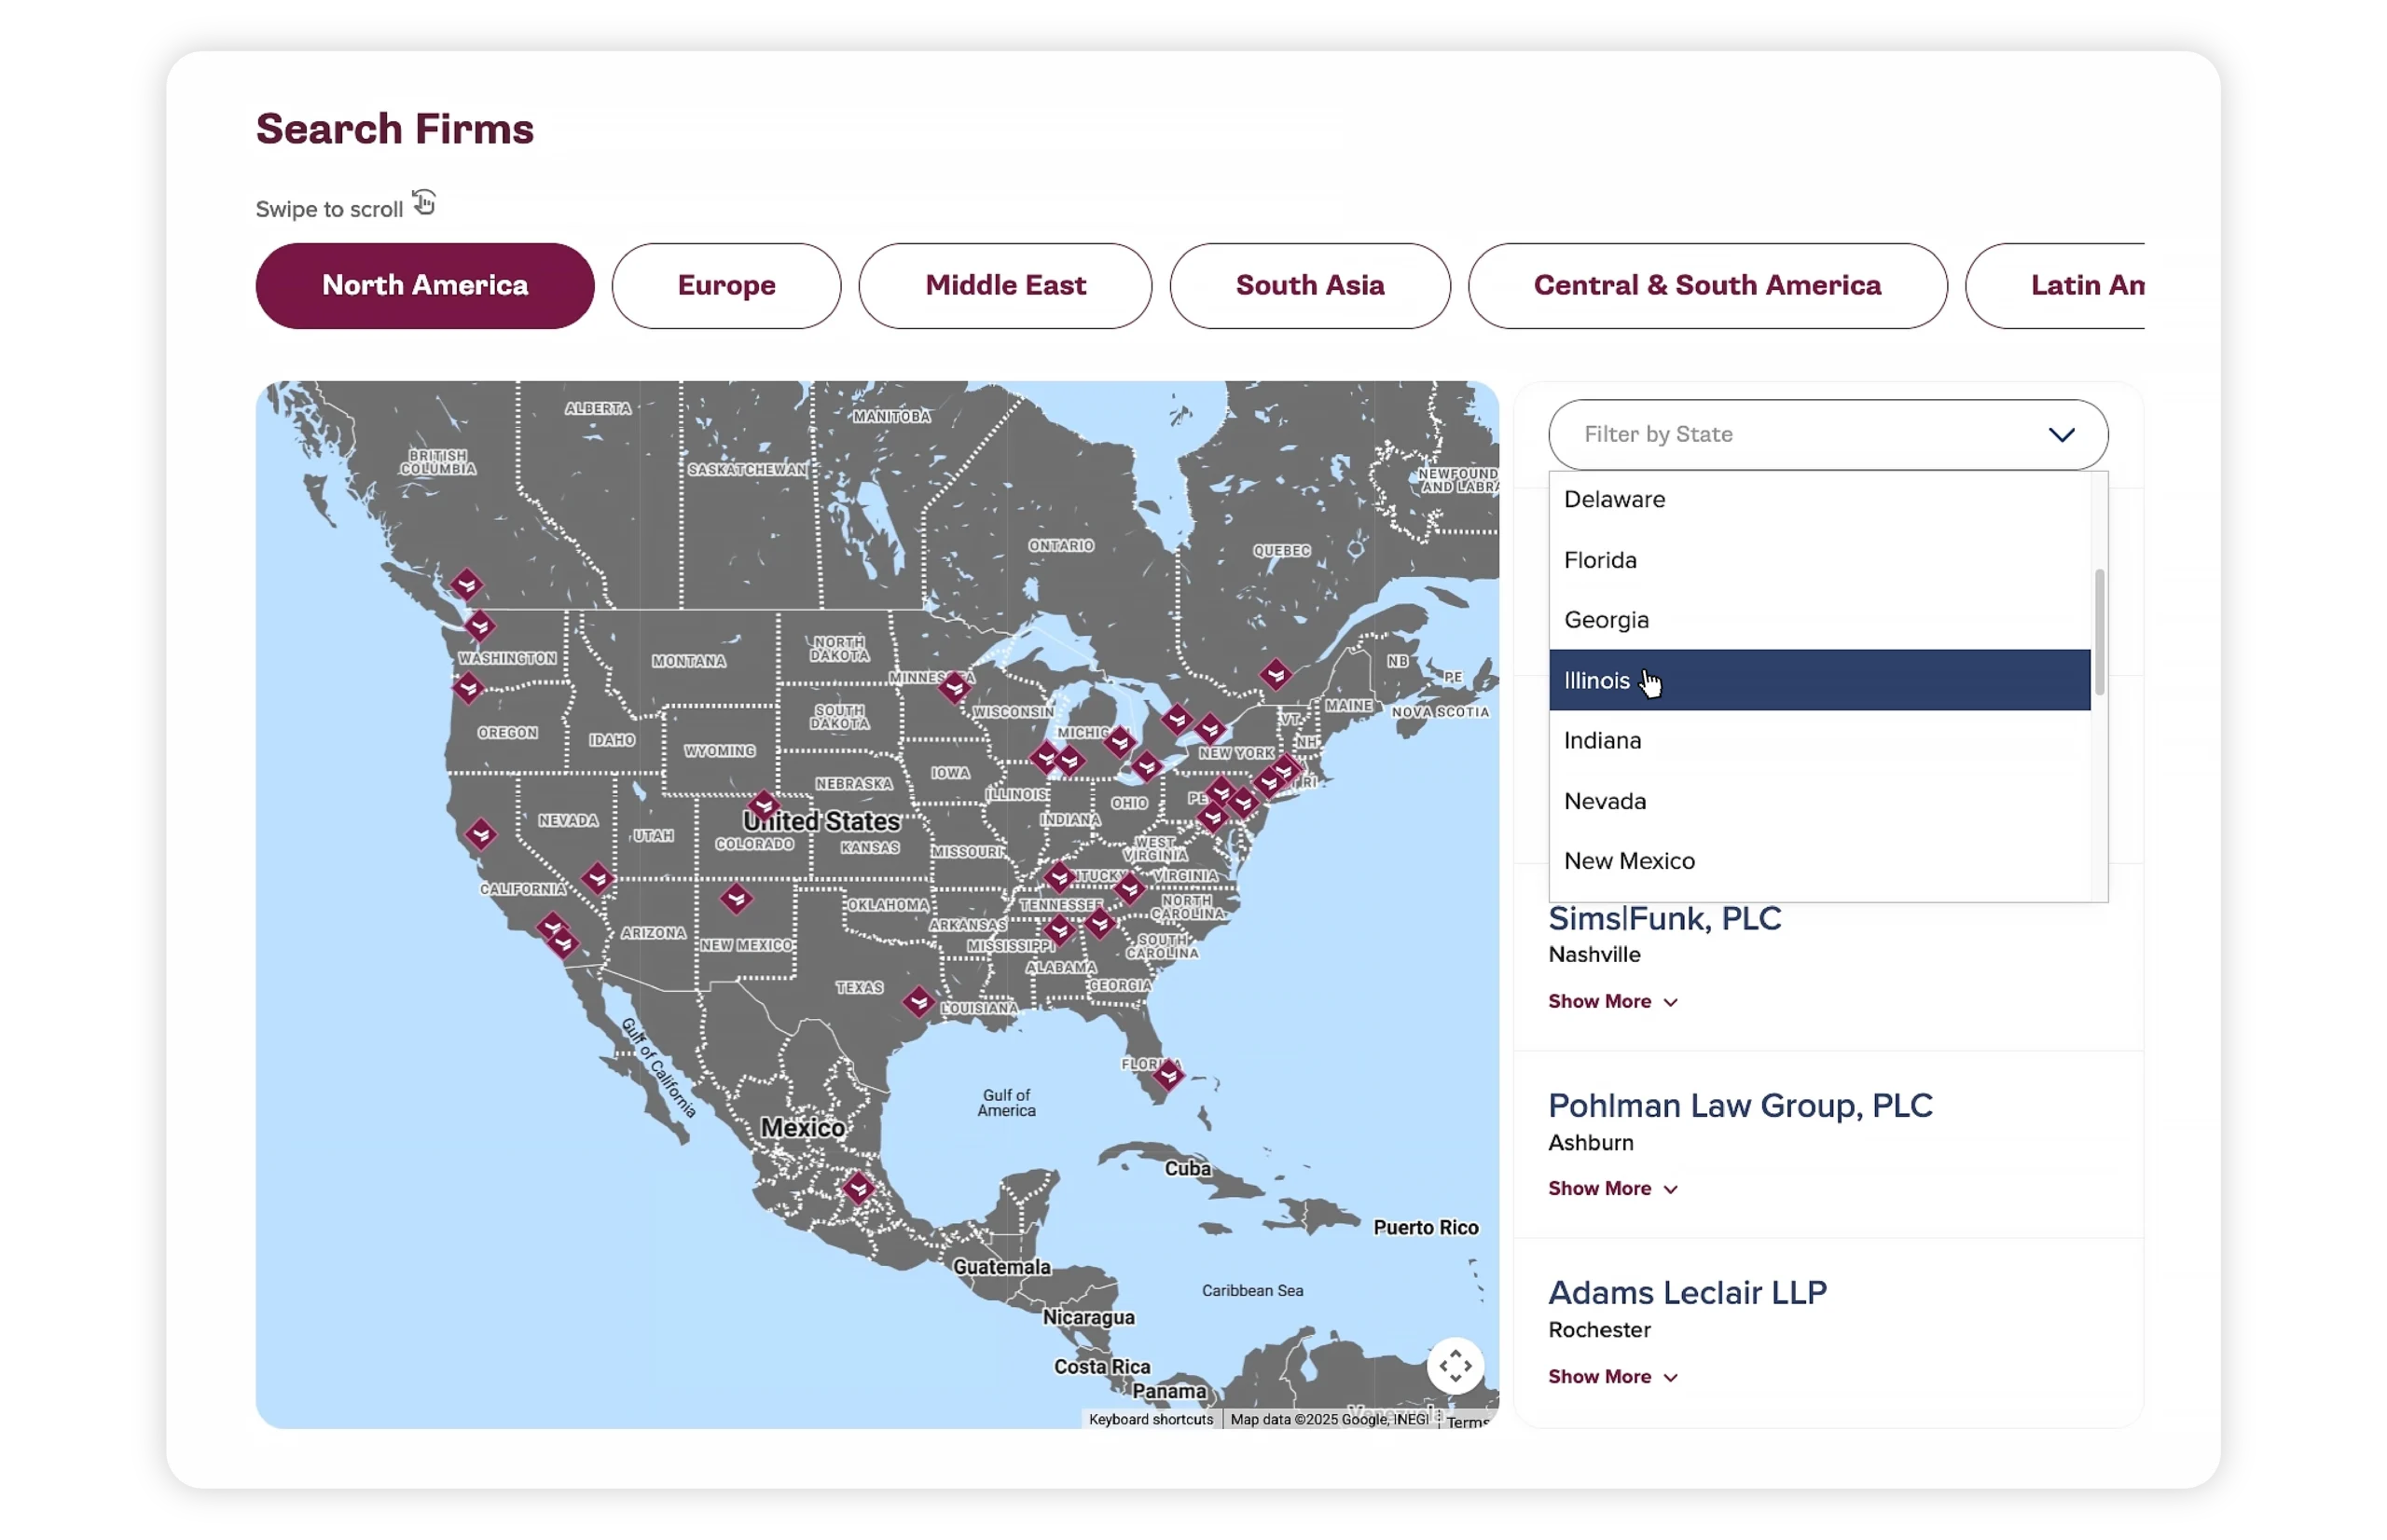Click the Texas firm marker near Louisiana

point(918,1002)
